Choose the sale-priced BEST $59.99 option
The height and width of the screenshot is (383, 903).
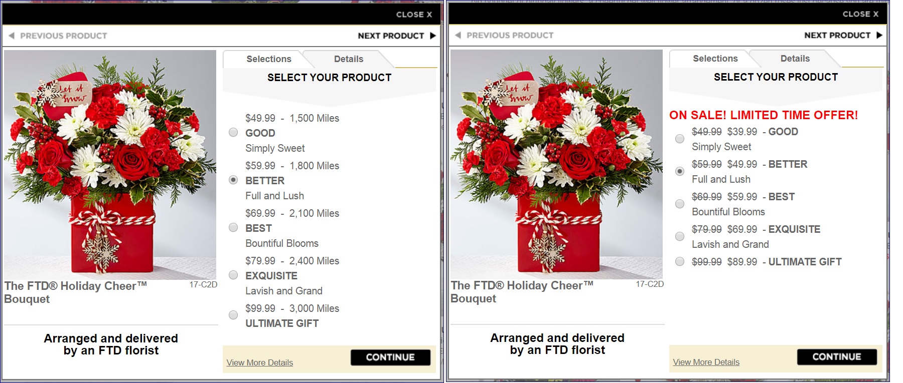click(680, 204)
